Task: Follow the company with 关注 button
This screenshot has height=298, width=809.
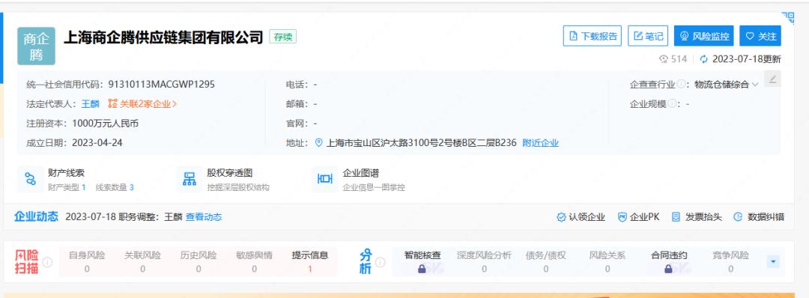Action: point(760,36)
